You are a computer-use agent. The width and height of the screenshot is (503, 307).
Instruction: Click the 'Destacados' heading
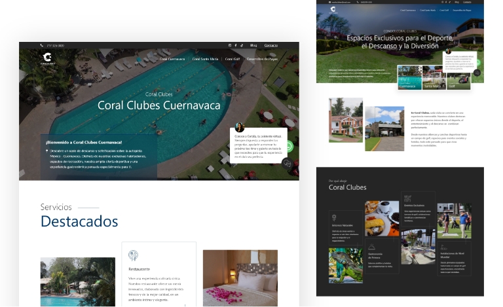click(79, 221)
